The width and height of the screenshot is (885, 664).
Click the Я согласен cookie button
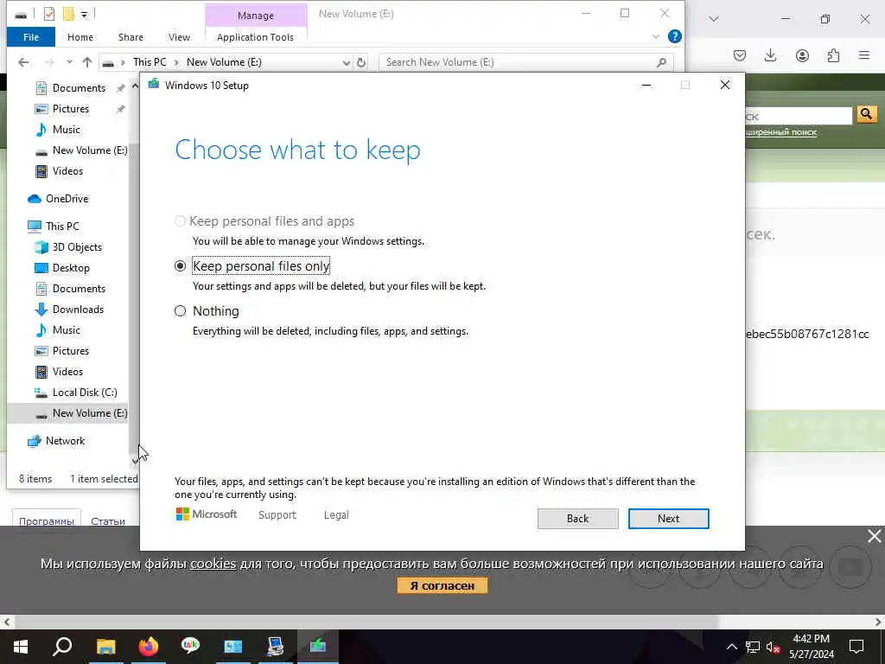442,585
